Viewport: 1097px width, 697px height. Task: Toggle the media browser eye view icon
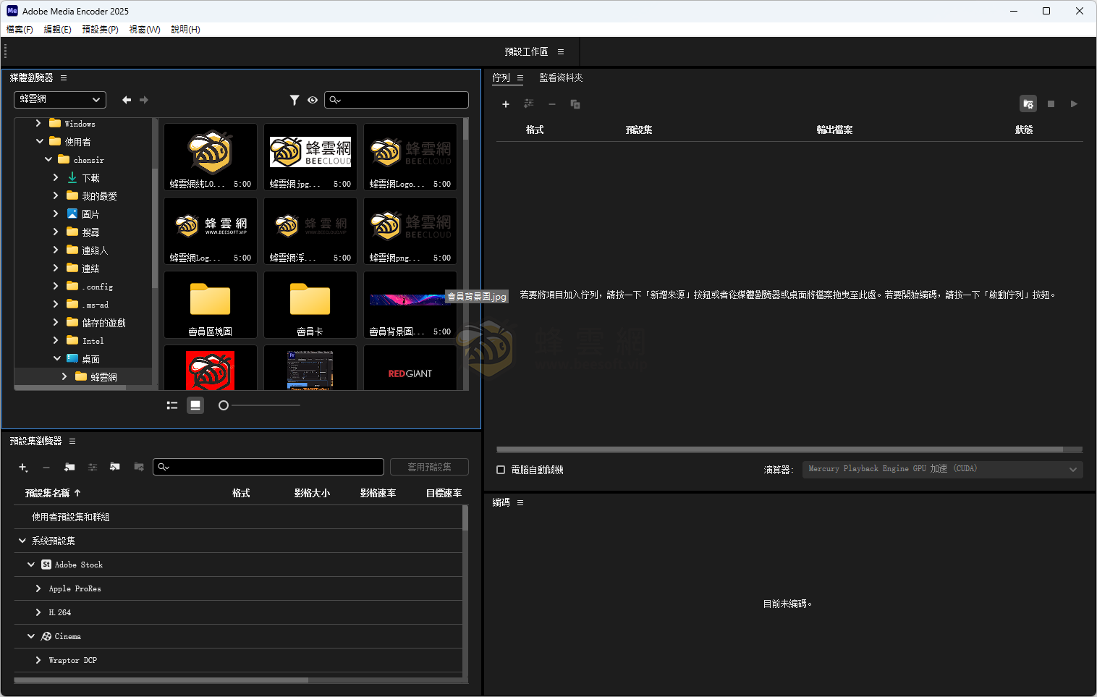pyautogui.click(x=313, y=100)
